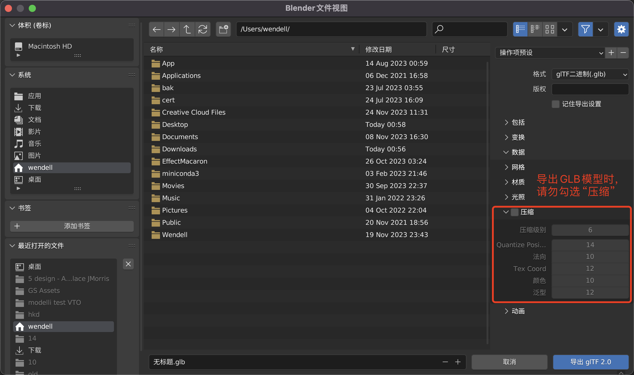Screen dimensions: 634x375
Task: Check the 压缩 compression checkbox
Action: point(514,212)
